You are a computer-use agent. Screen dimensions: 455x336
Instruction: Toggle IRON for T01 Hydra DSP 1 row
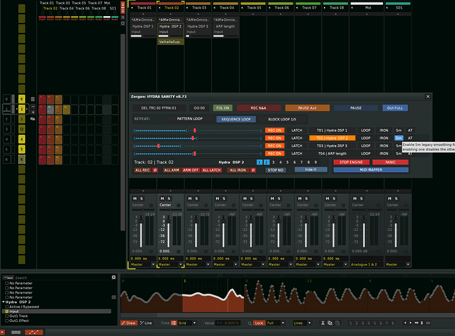click(384, 130)
